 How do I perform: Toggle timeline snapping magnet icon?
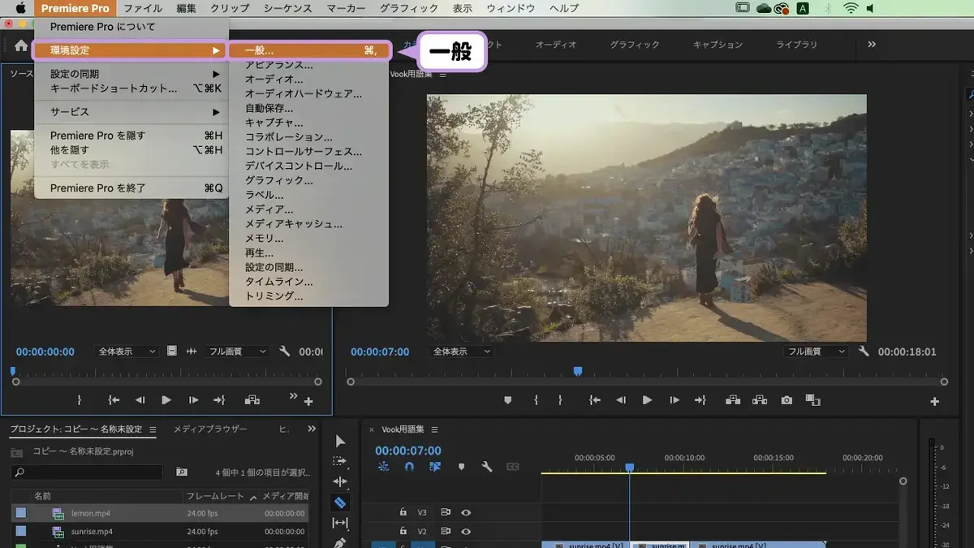point(409,467)
